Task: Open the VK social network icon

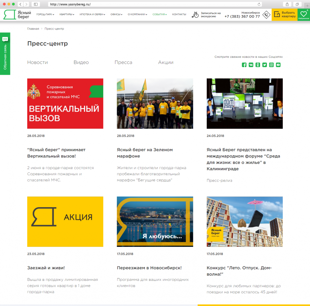Action: 251,65
